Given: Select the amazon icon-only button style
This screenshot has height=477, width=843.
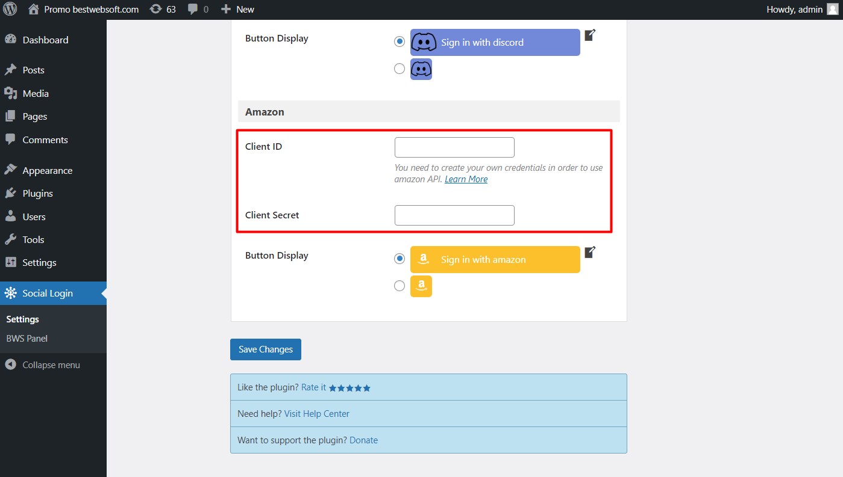Looking at the screenshot, I should pos(400,286).
